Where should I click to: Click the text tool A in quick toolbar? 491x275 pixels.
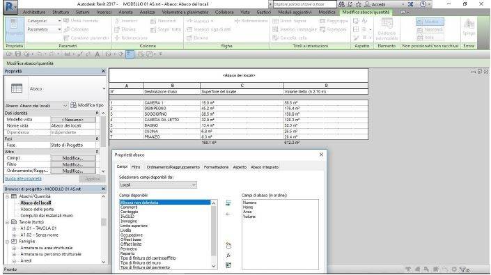(97, 54)
